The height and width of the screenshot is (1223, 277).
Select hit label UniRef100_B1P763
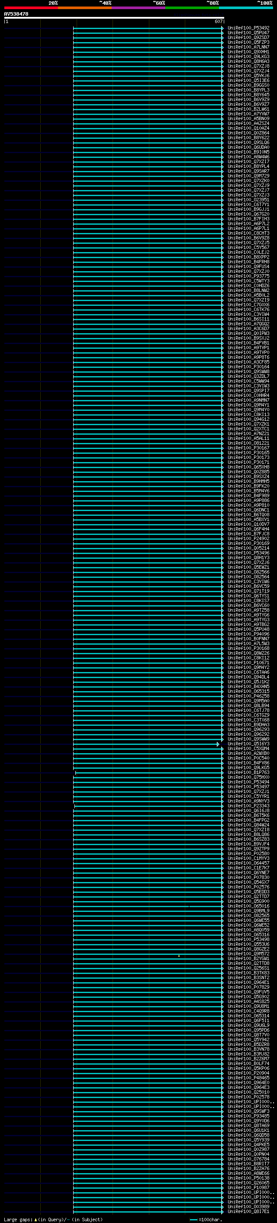coord(248,772)
